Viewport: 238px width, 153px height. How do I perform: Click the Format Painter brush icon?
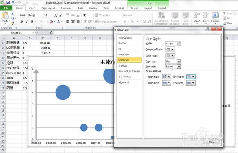(13, 23)
